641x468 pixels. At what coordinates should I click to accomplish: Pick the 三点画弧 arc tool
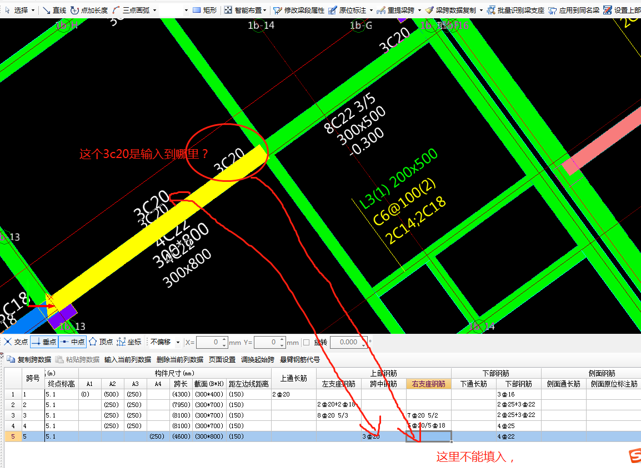(131, 10)
